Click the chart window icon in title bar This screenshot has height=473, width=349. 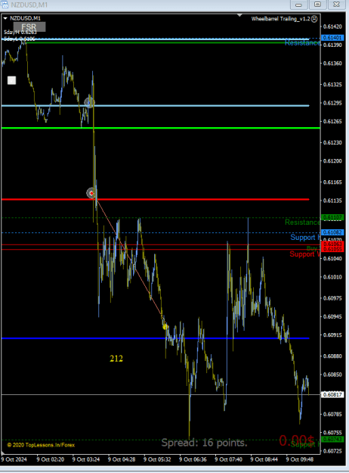pyautogui.click(x=5, y=5)
